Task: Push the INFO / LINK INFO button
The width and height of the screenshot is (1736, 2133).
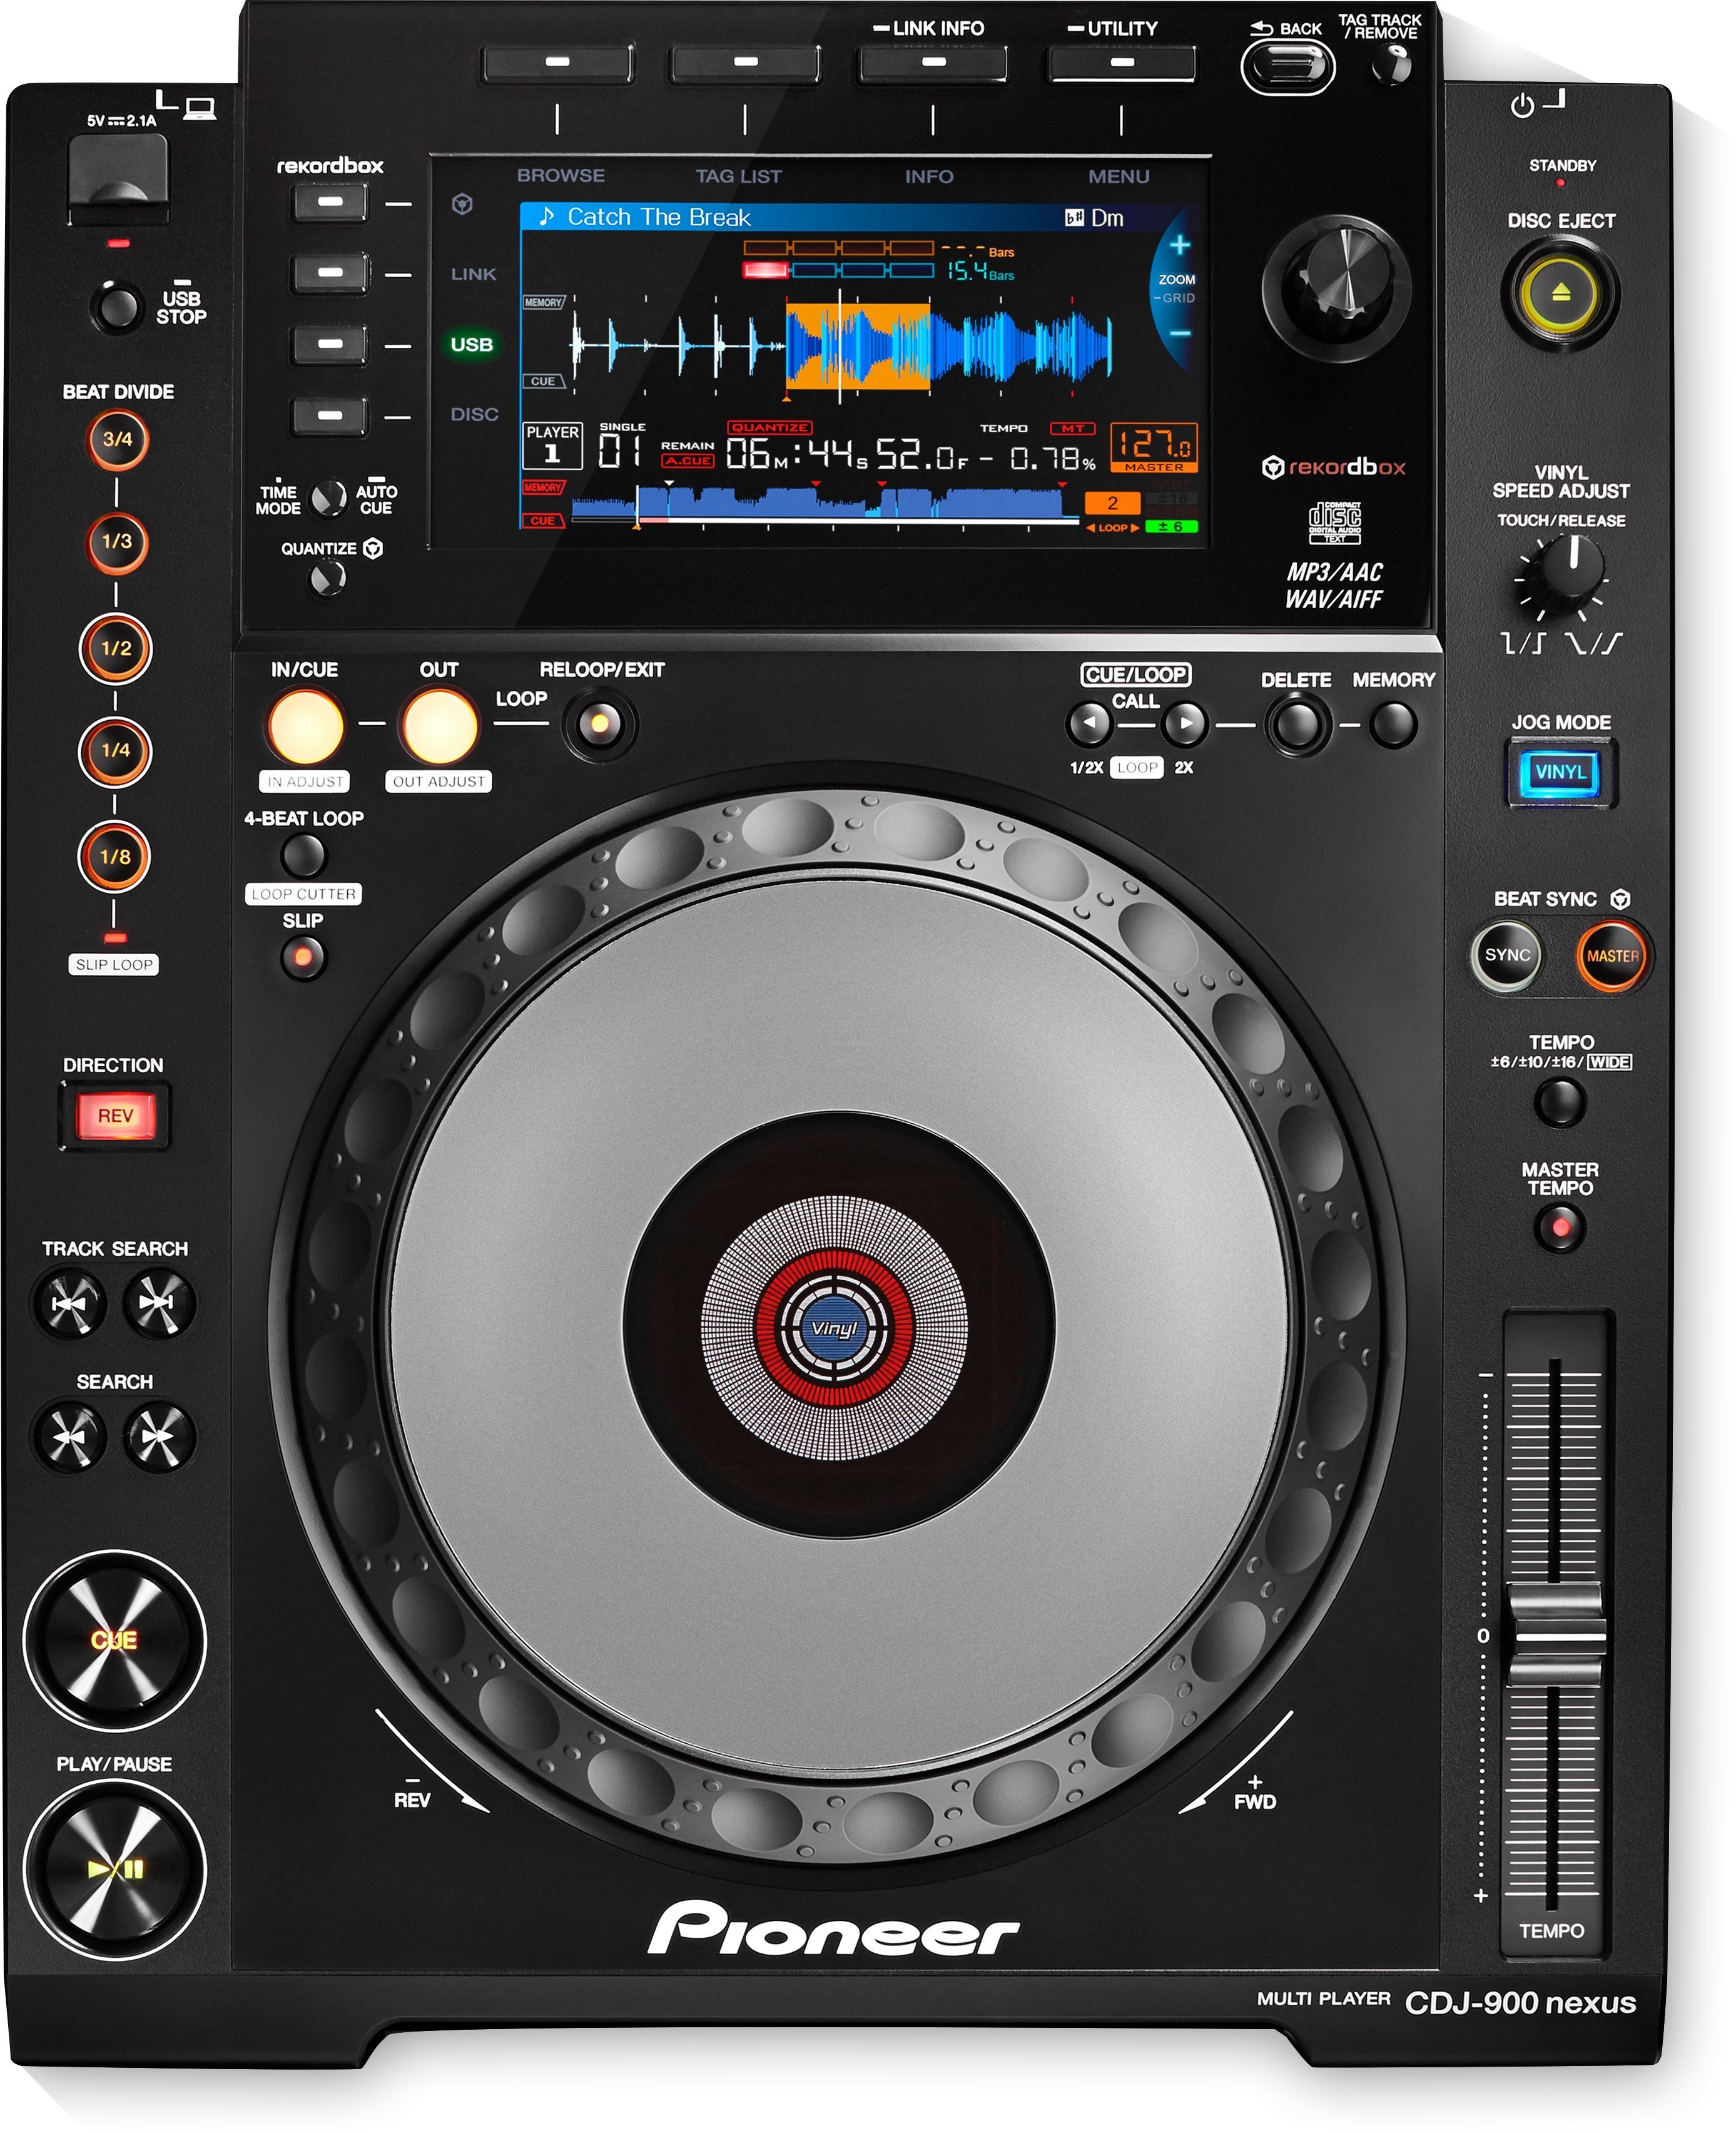Action: [x=932, y=63]
